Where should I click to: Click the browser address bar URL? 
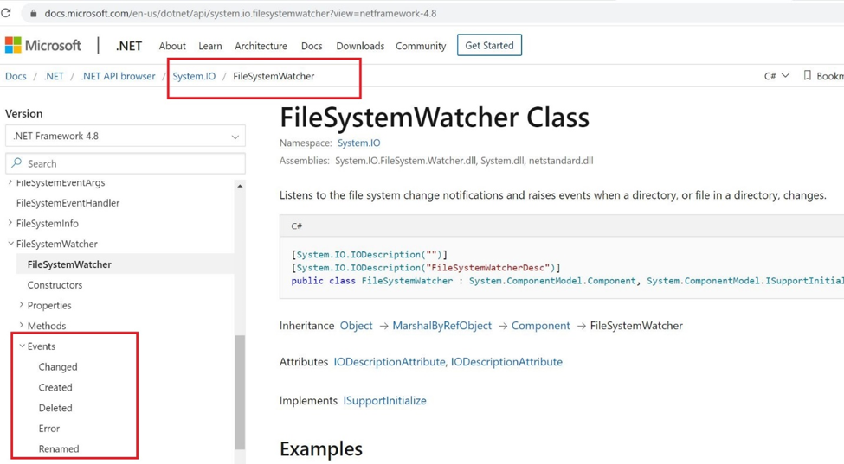tap(241, 14)
